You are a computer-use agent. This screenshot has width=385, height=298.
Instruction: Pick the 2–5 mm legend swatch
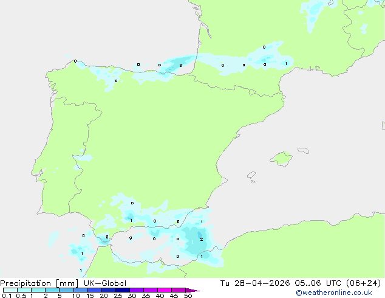pyautogui.click(x=52, y=290)
